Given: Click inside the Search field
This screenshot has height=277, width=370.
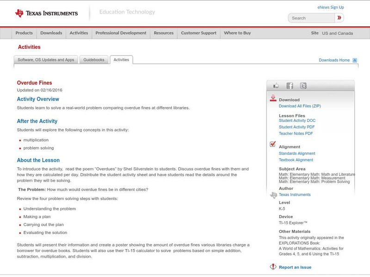Looking at the screenshot, I should point(310,18).
